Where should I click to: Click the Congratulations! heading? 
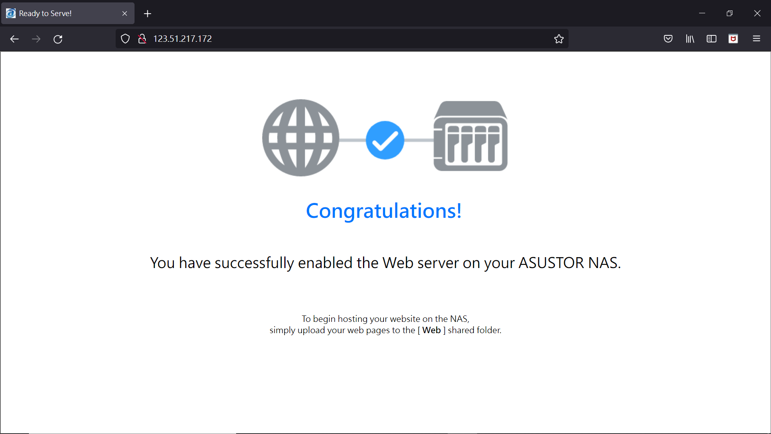pos(384,211)
